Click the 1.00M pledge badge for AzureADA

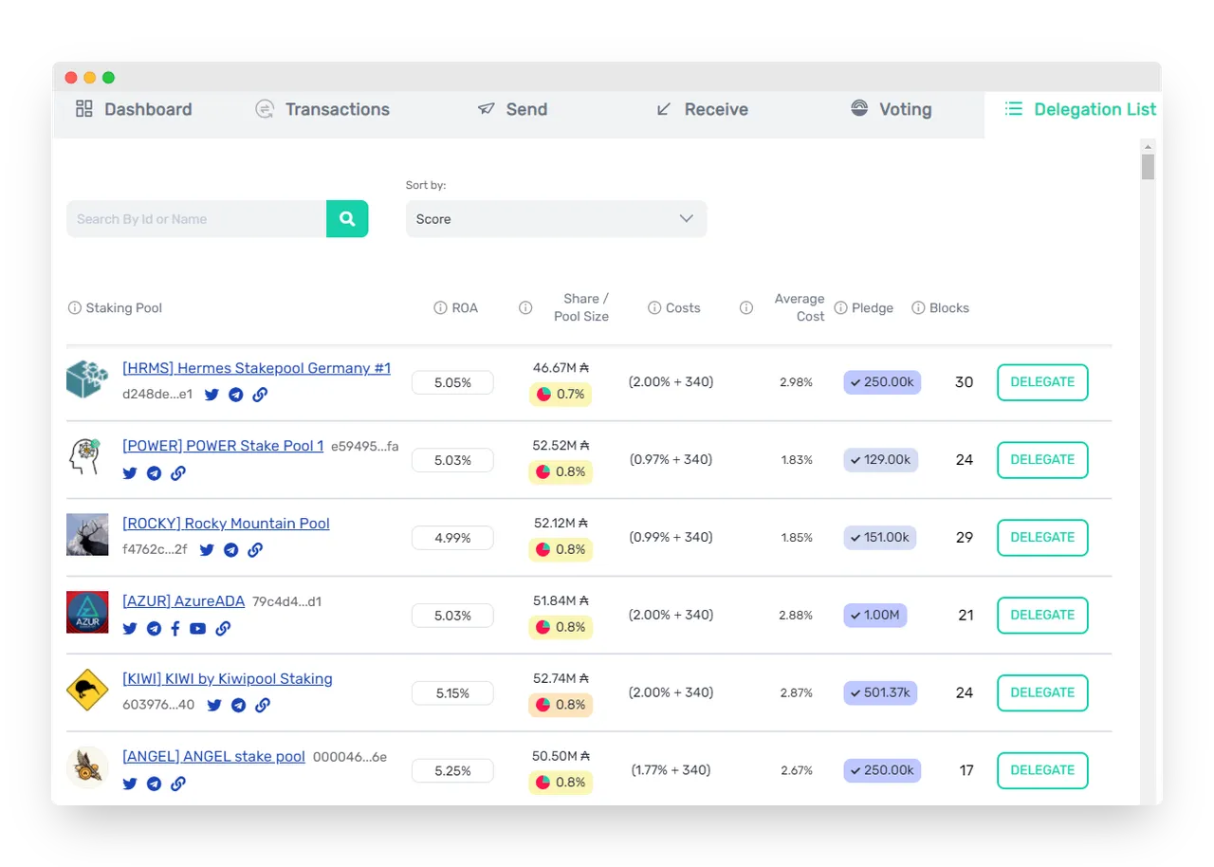click(x=875, y=616)
